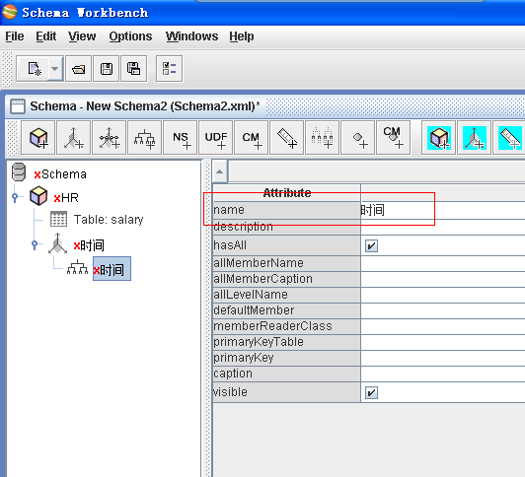525x477 pixels.
Task: Click the Add Dimension toolbar icon
Action: click(x=74, y=138)
